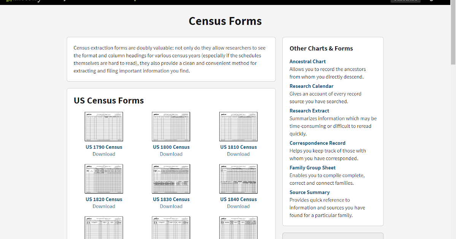Open the Ancestral Chart link

[x=307, y=61]
